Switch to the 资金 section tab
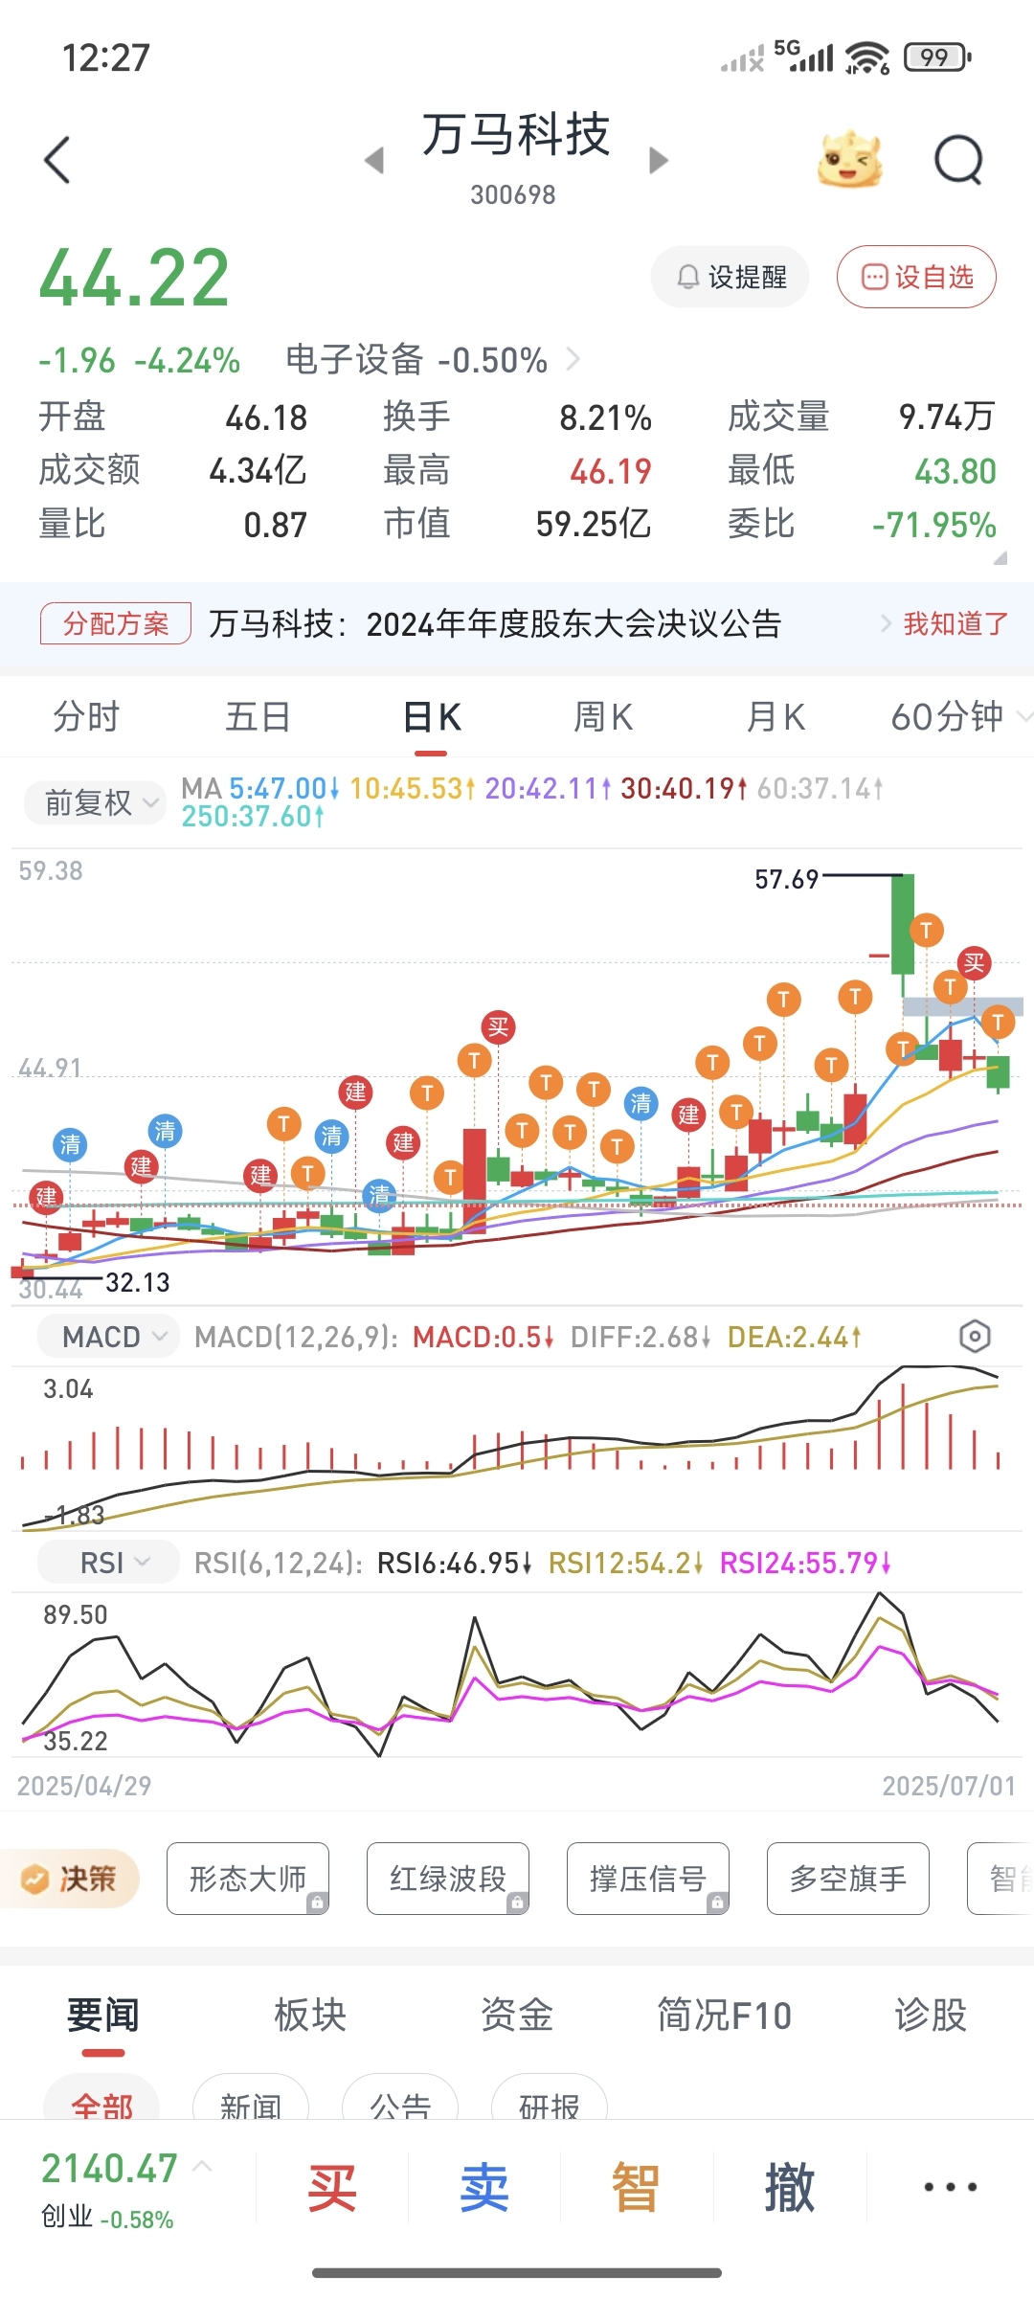 tap(517, 2015)
